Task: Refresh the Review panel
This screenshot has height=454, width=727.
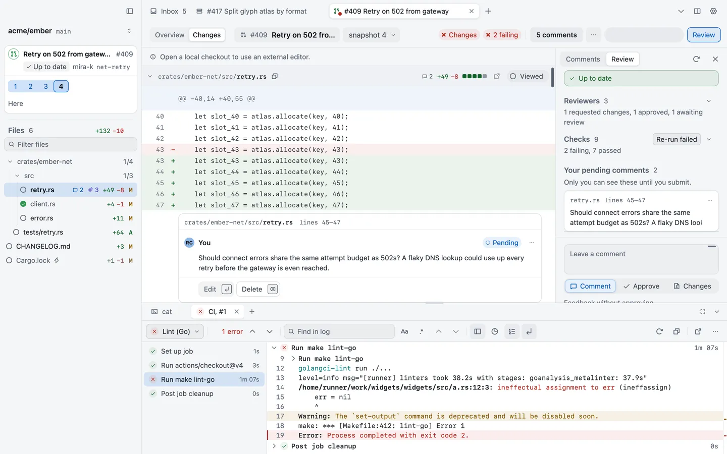Action: pyautogui.click(x=696, y=59)
